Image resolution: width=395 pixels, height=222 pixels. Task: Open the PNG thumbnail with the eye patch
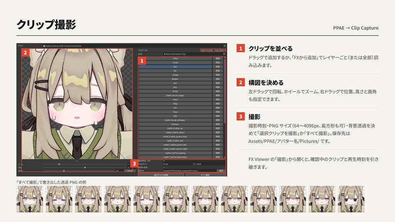coord(351,199)
